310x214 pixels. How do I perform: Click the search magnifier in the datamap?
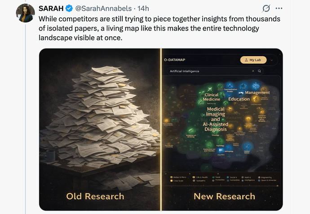(x=259, y=71)
